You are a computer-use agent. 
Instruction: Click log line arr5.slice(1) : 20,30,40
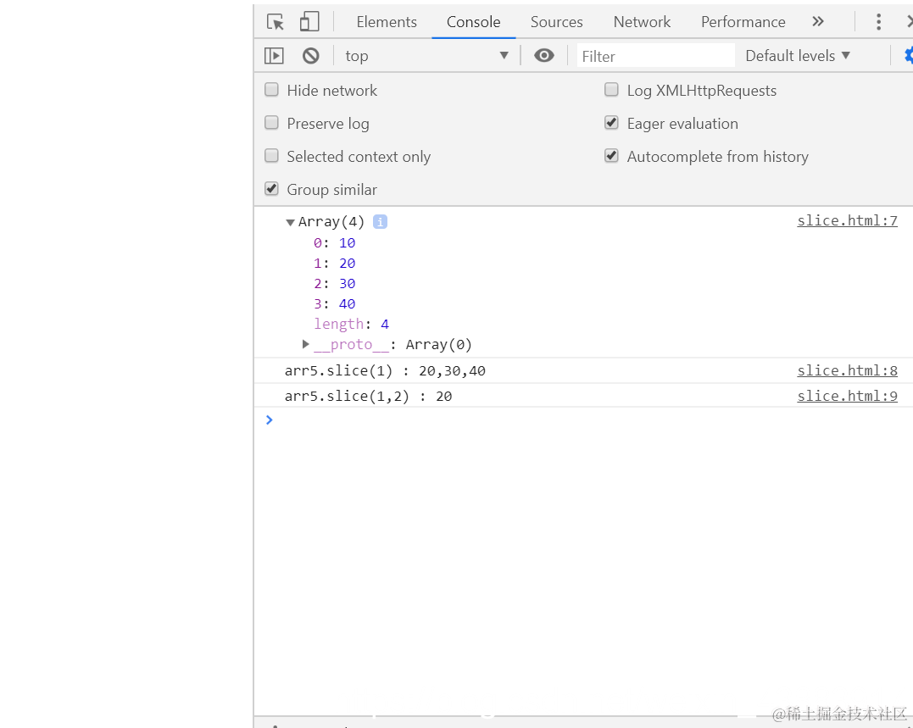tap(385, 371)
